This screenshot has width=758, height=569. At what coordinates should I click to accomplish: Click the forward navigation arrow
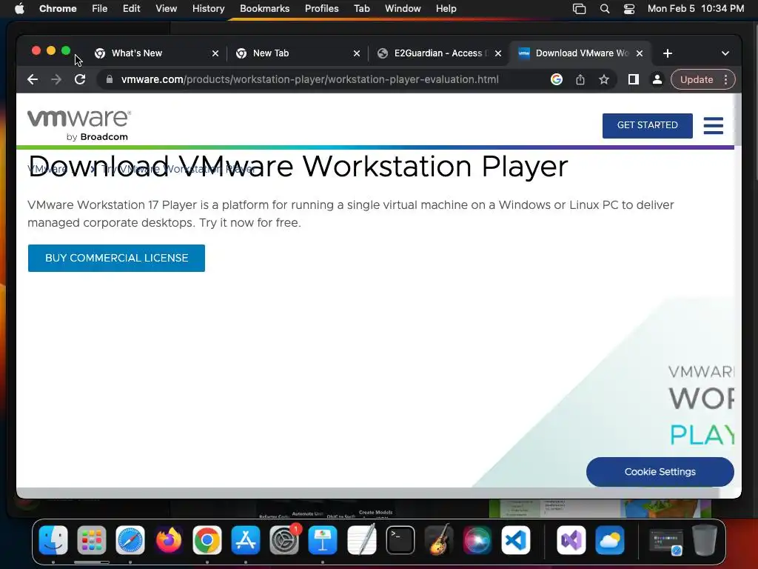[56, 79]
